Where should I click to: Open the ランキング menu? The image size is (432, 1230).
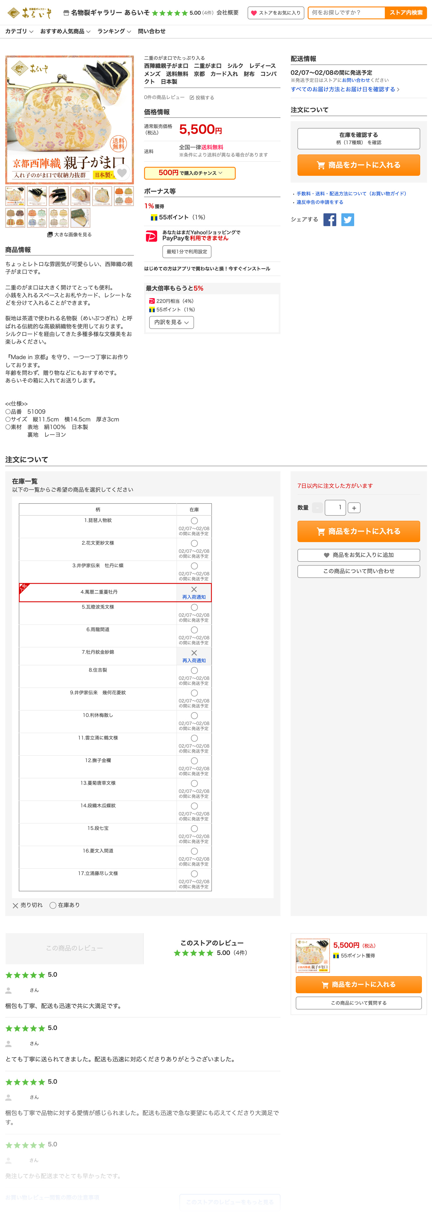click(x=114, y=31)
